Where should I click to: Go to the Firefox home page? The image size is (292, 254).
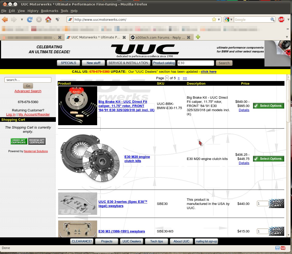point(48,19)
